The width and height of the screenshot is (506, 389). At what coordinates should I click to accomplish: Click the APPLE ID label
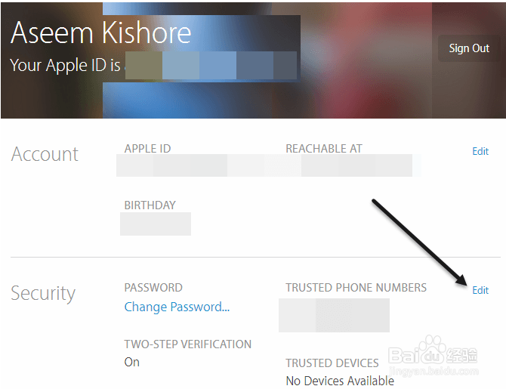click(x=147, y=149)
